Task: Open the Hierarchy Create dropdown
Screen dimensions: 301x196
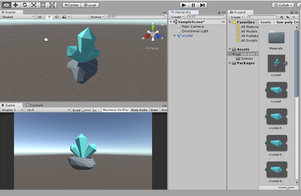Action: pos(178,17)
